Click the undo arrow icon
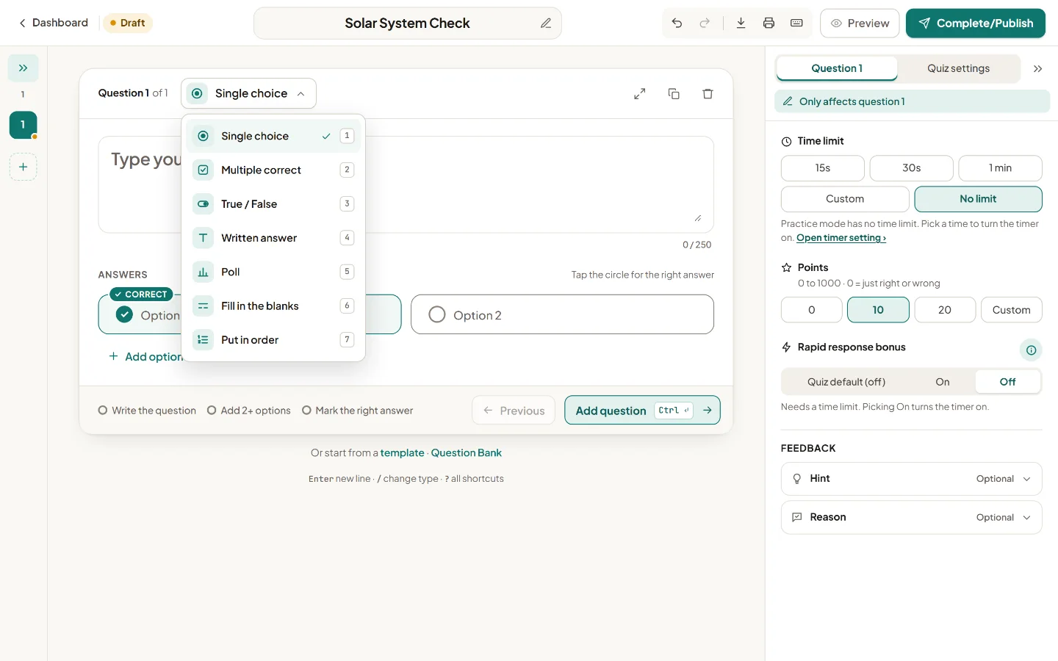 click(x=677, y=24)
